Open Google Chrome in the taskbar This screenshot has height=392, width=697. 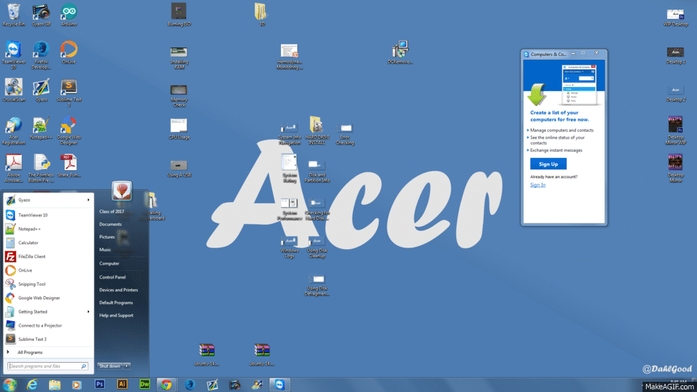[166, 385]
